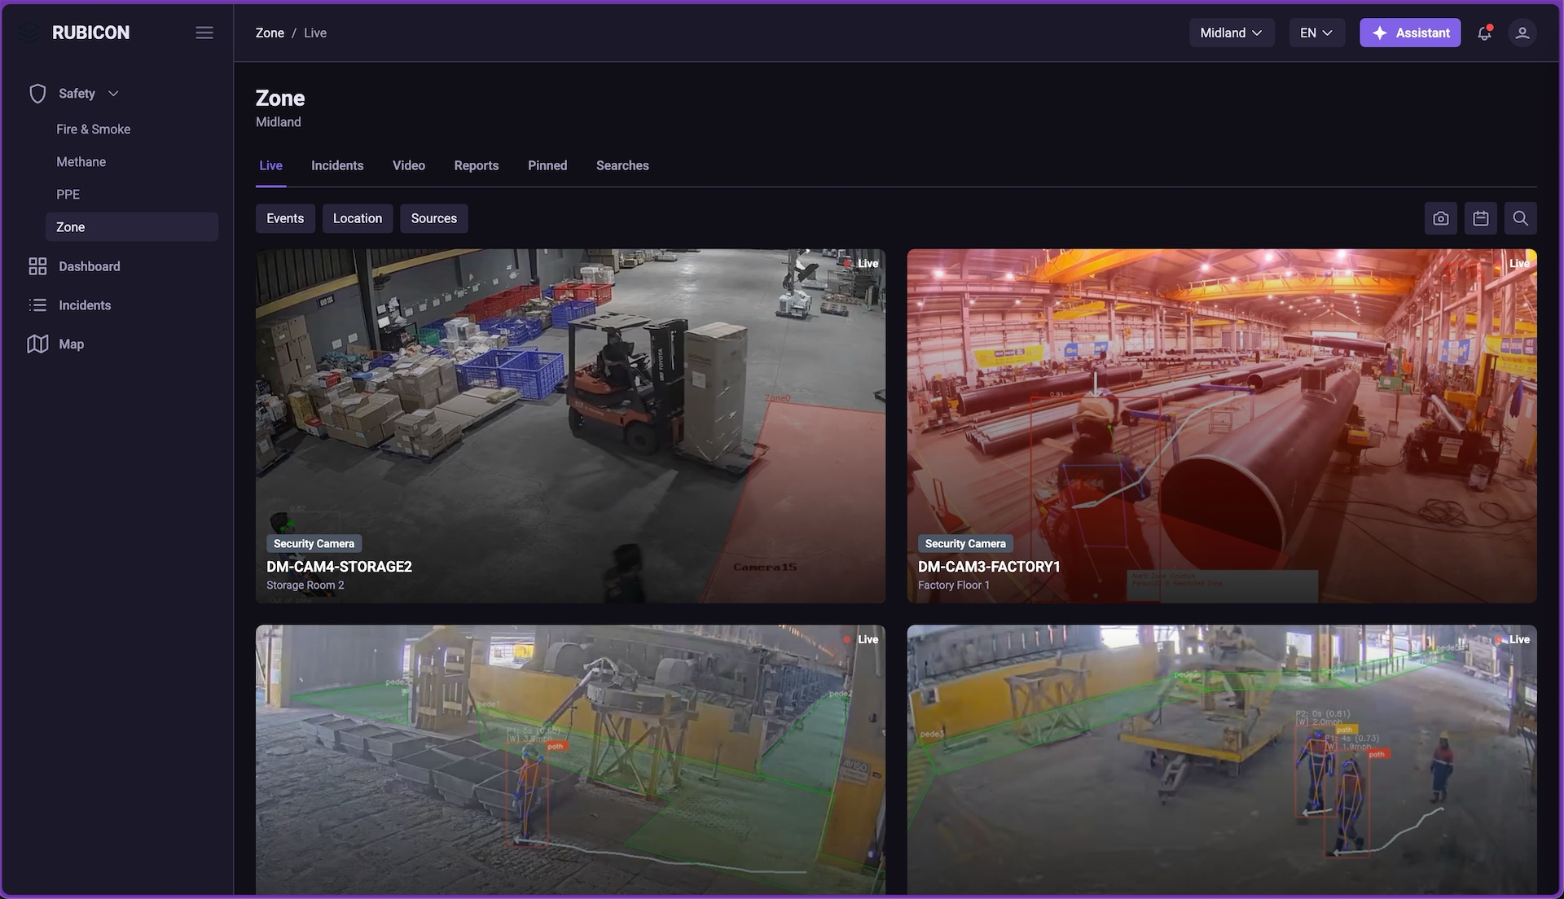Open Fire & Smoke in sidebar
This screenshot has width=1564, height=899.
(x=132, y=129)
